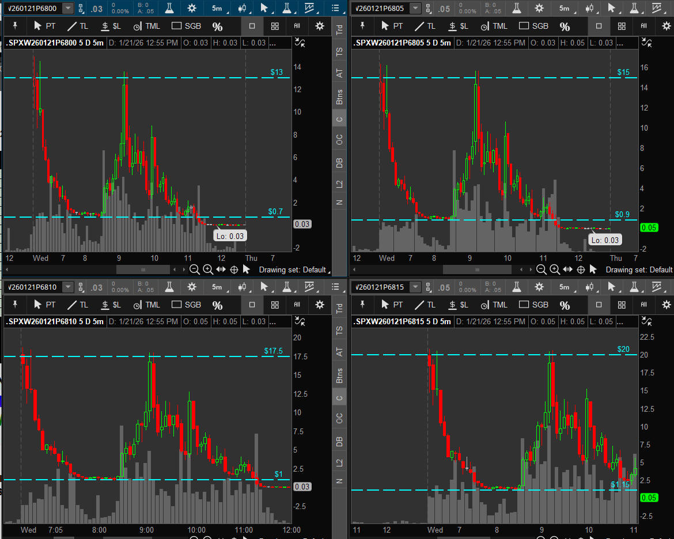The width and height of the screenshot is (674, 539).
Task: Click the horizontal scrollbar thumb under the P6800 chart
Action: (143, 269)
